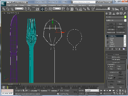Click the Unlink Selection icon
The height and width of the screenshot is (96, 128).
(8, 9)
